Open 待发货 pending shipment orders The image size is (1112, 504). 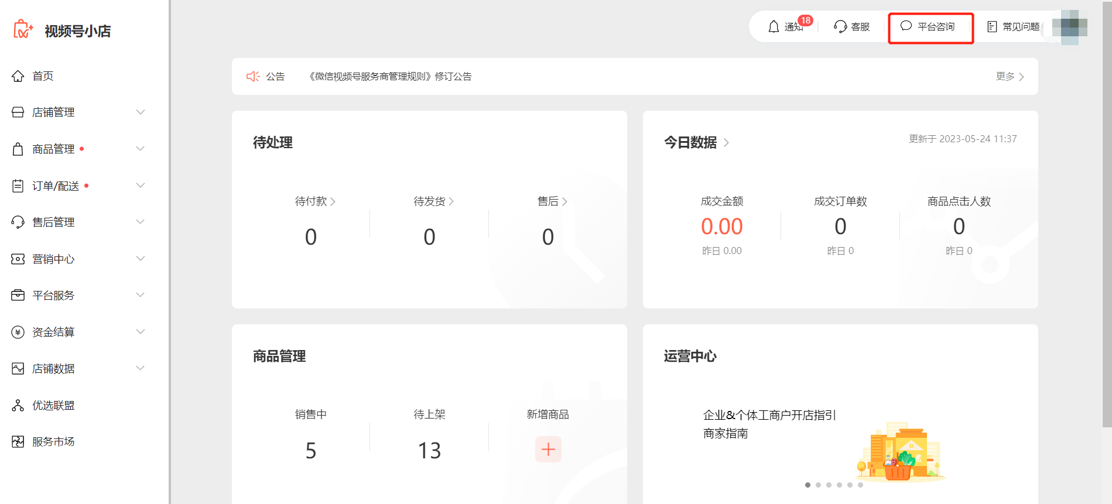(434, 201)
